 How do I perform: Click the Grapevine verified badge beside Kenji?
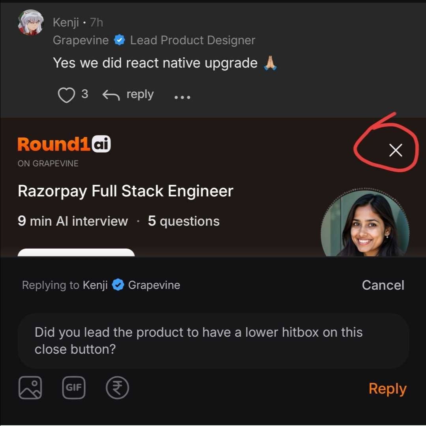tap(120, 40)
